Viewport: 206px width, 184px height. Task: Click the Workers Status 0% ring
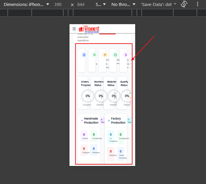tap(101, 96)
